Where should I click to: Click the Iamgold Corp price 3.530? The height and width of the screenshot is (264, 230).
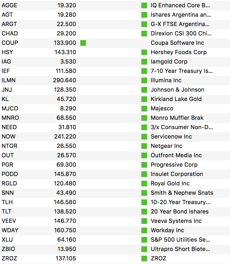tap(67, 62)
